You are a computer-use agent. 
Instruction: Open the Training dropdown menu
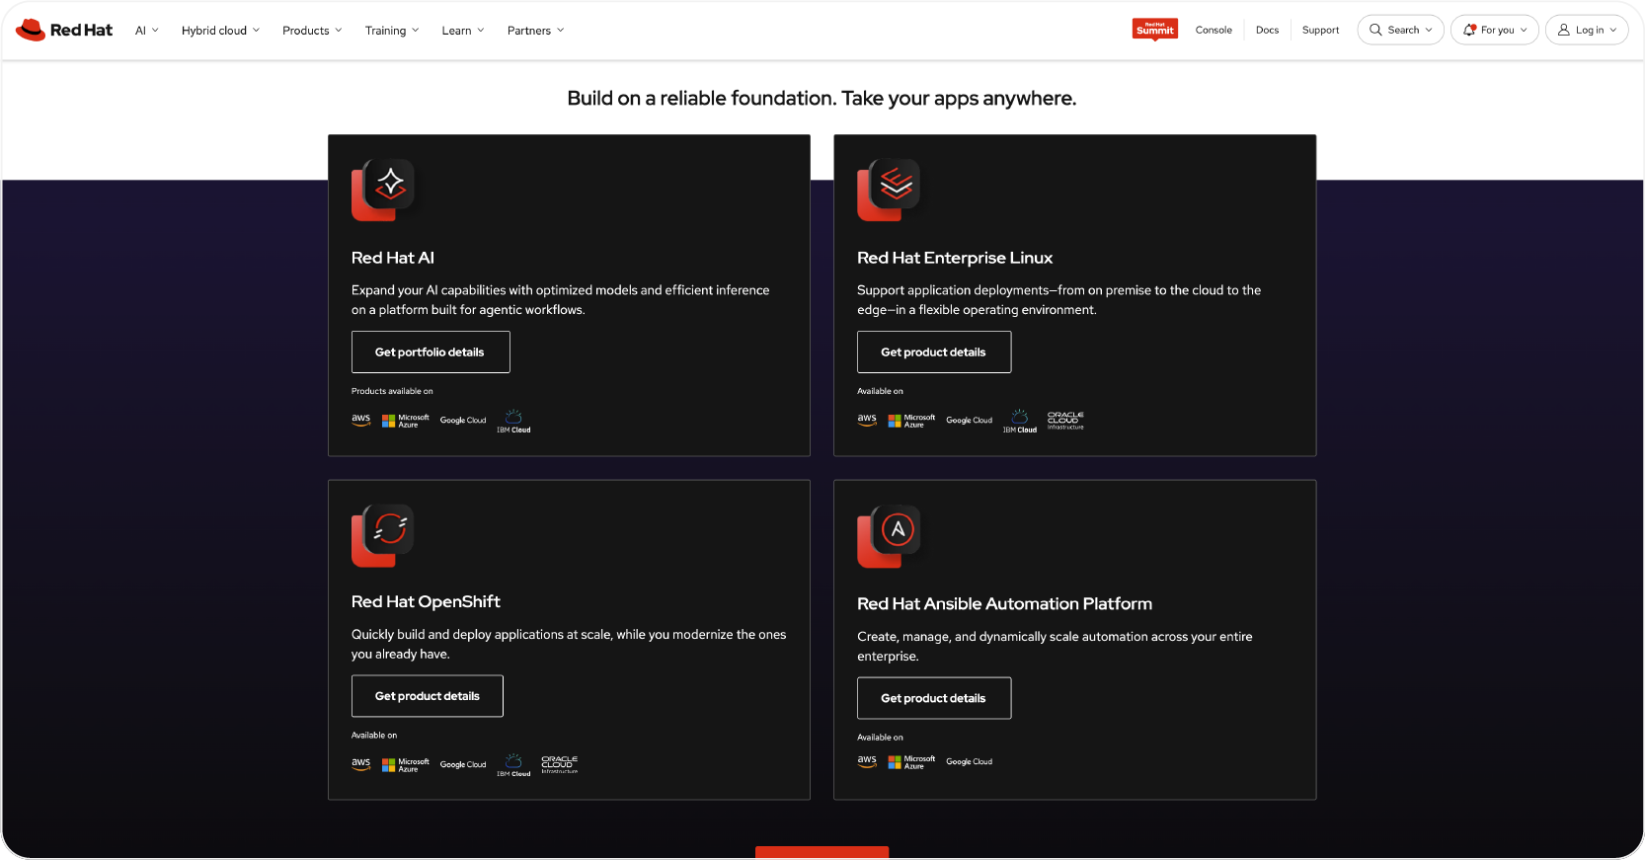coord(392,31)
